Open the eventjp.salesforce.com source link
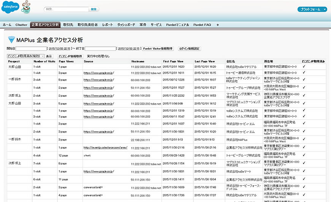 pyautogui.click(x=106, y=148)
